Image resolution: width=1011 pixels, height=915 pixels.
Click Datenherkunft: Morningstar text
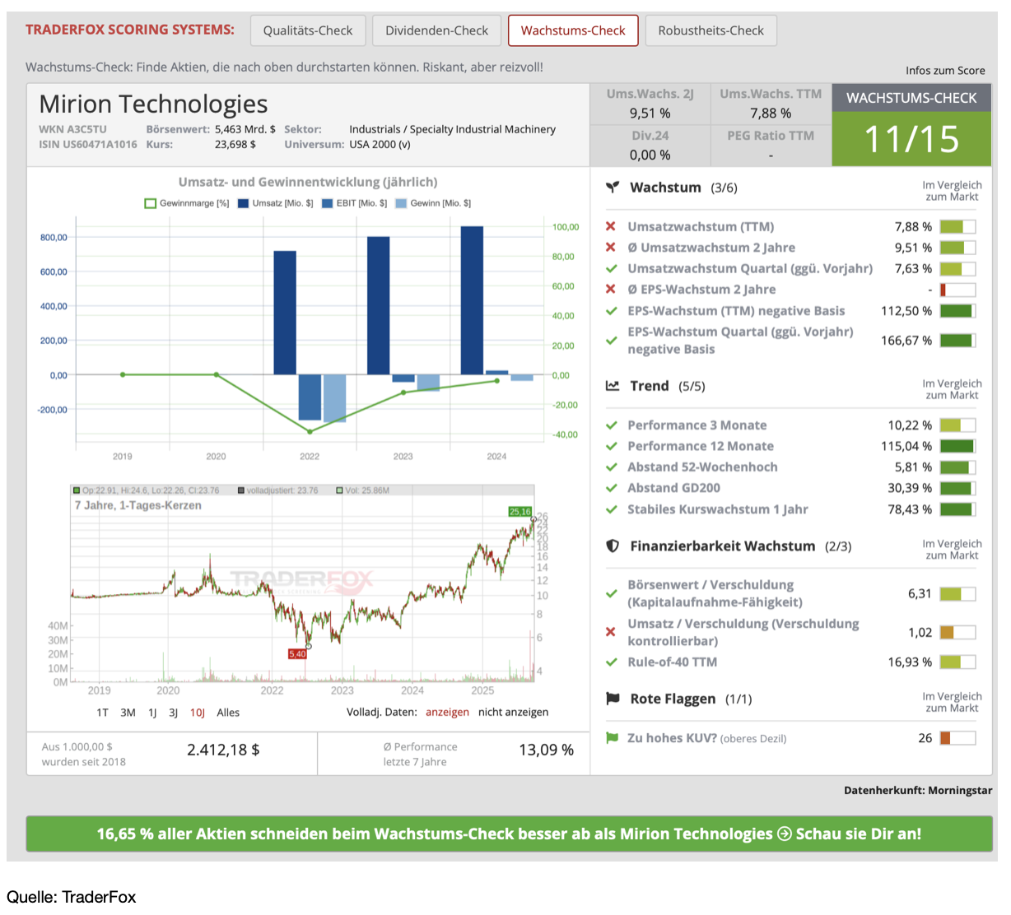(918, 790)
